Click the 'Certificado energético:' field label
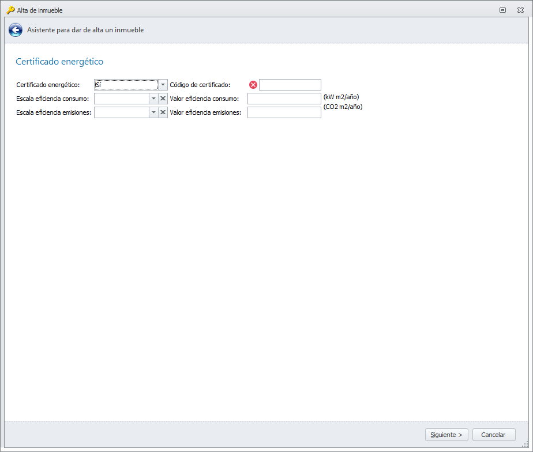Image resolution: width=533 pixels, height=452 pixels. click(x=48, y=85)
